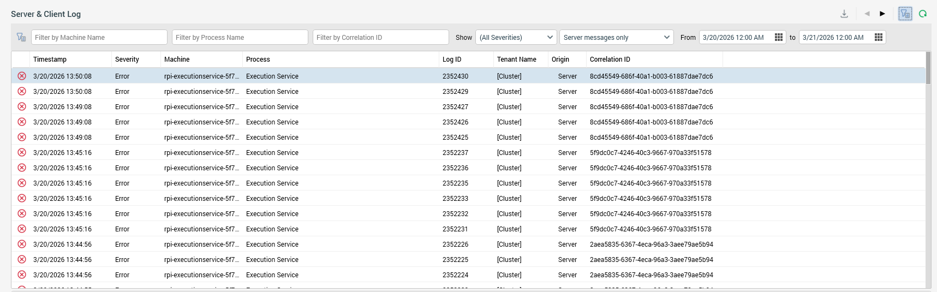Click error icon for Log ID 2352235

[x=22, y=183]
